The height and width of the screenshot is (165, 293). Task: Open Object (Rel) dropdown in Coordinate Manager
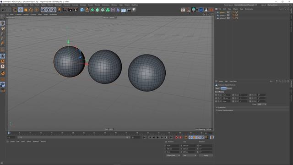pos(173,155)
